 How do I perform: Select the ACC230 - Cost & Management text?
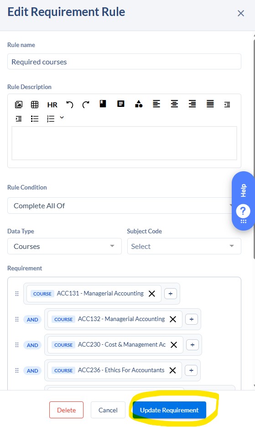tap(122, 344)
